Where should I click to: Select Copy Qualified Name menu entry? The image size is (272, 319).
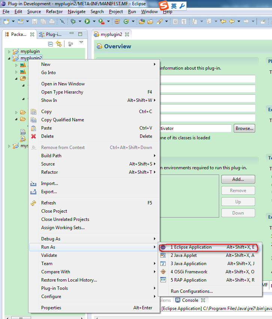[93, 120]
